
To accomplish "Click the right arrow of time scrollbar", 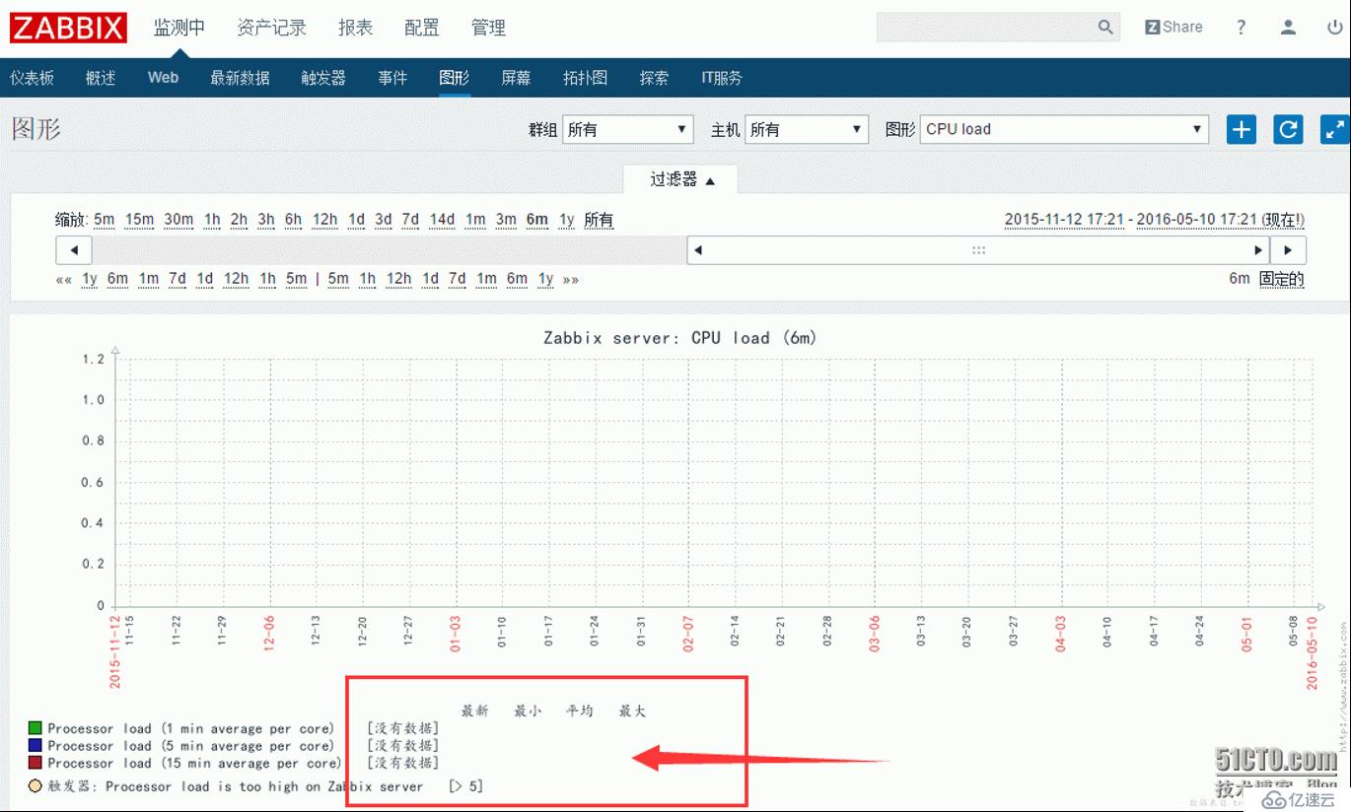I will (1288, 250).
